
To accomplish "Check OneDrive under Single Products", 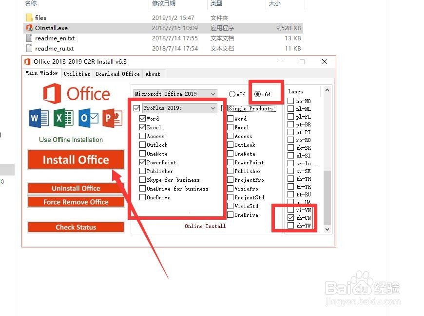I will click(230, 215).
